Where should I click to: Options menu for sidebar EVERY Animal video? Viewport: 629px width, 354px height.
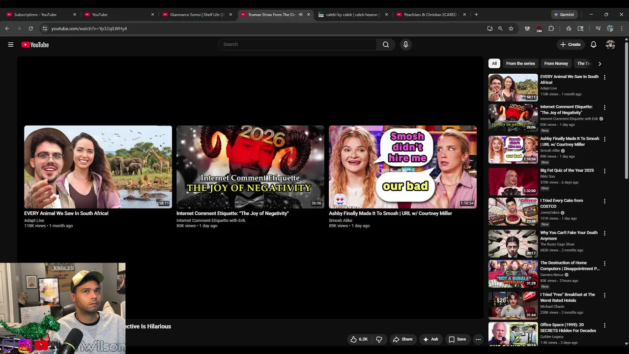(x=604, y=77)
